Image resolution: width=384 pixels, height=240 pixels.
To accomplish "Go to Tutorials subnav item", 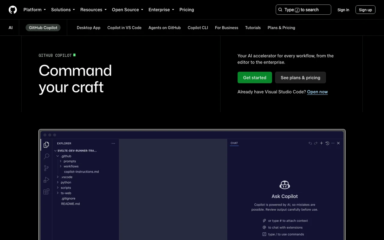I will click(253, 28).
